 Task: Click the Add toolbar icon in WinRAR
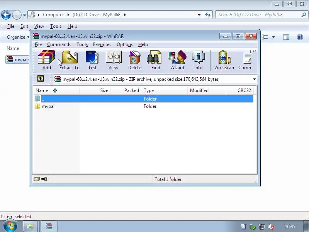[46, 60]
